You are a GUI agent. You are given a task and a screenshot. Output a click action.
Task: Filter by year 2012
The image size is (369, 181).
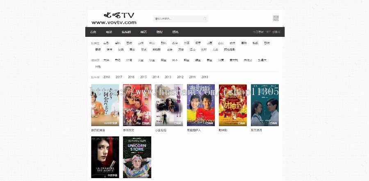[x=180, y=77]
